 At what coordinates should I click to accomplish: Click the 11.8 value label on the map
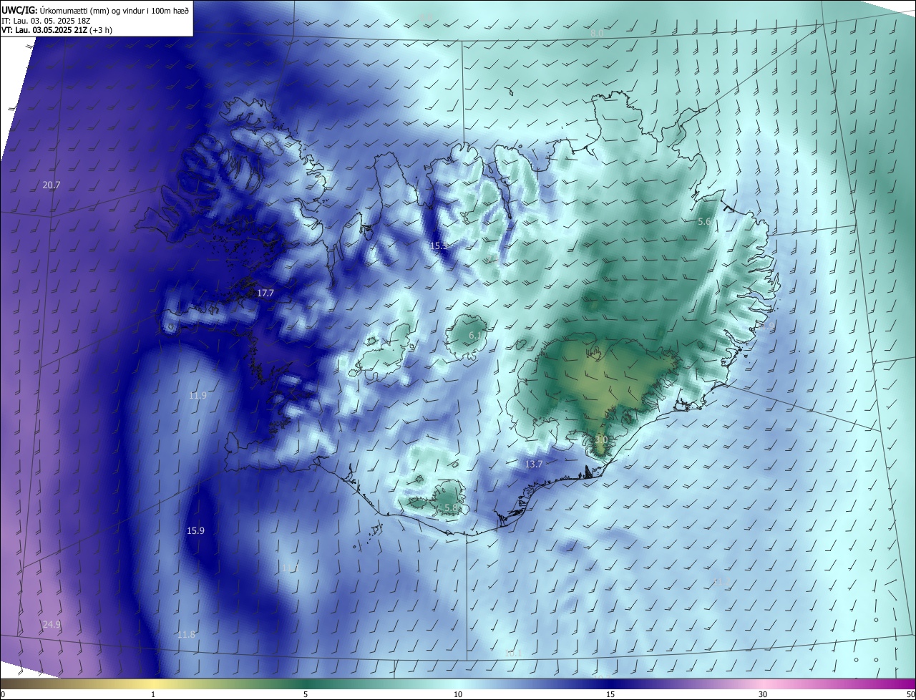(186, 634)
